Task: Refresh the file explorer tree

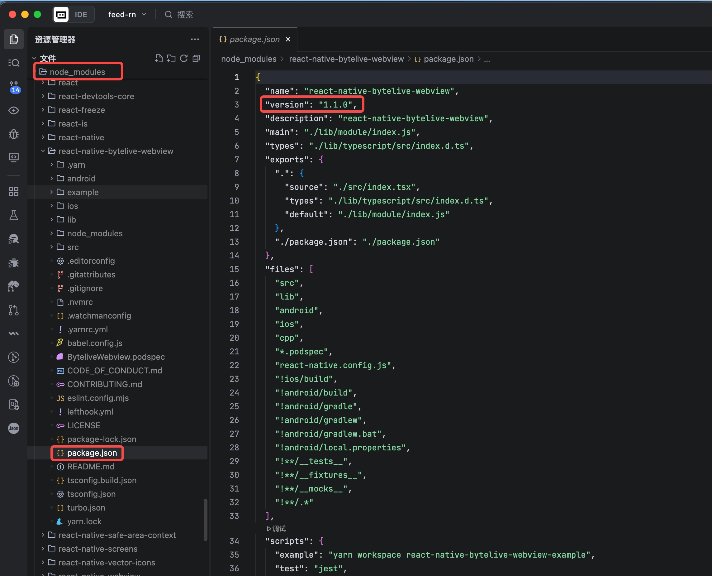Action: [184, 59]
